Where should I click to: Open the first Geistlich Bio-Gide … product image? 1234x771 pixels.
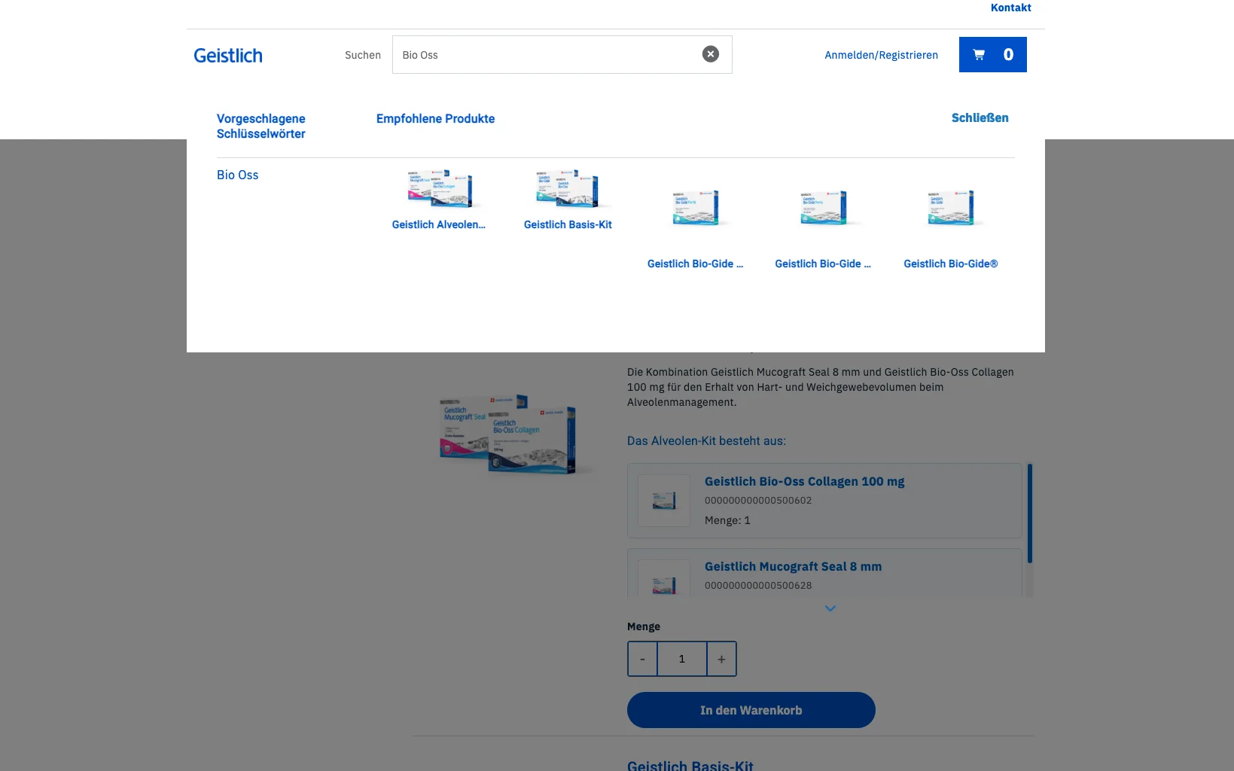pos(696,209)
